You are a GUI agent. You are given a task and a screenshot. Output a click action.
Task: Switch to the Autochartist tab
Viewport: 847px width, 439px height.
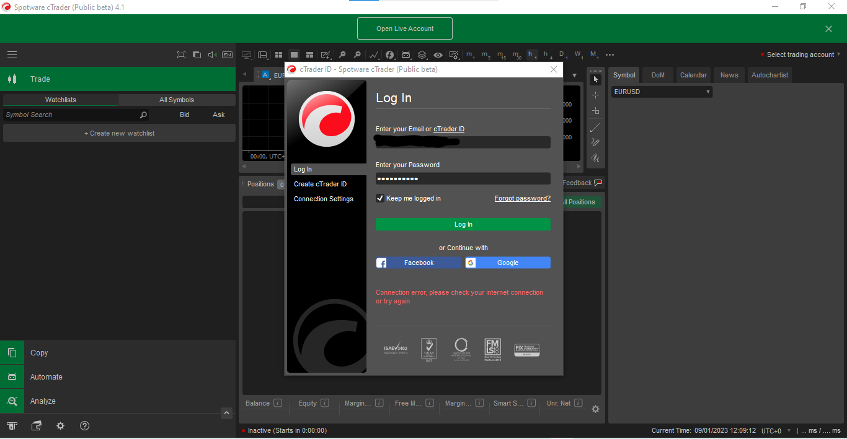click(769, 75)
